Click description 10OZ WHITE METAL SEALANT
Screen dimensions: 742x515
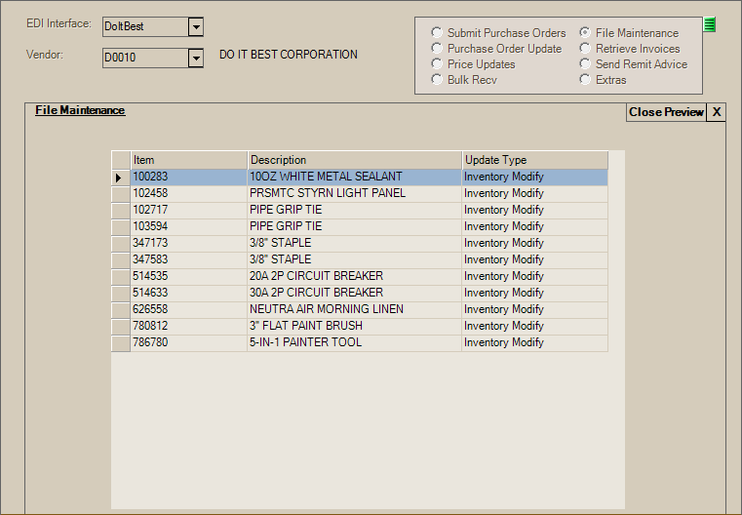pyautogui.click(x=355, y=178)
